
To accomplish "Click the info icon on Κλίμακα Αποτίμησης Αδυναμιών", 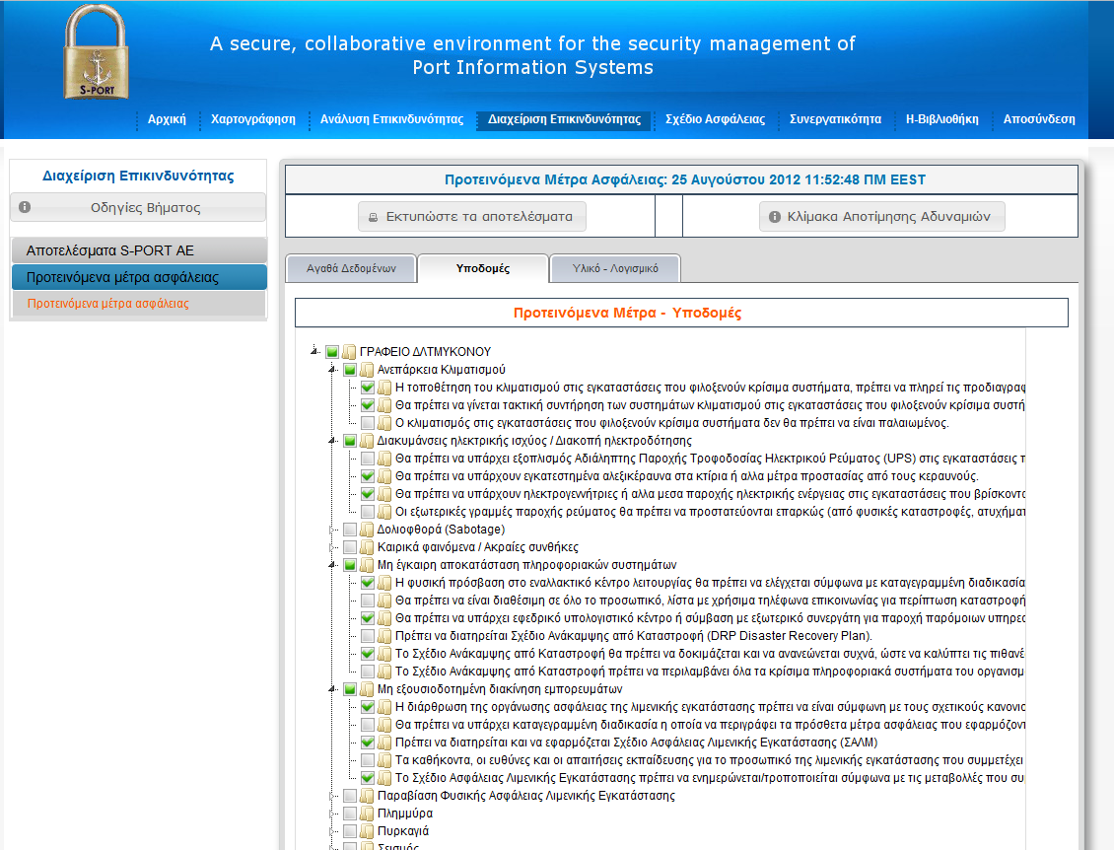I will coord(775,217).
